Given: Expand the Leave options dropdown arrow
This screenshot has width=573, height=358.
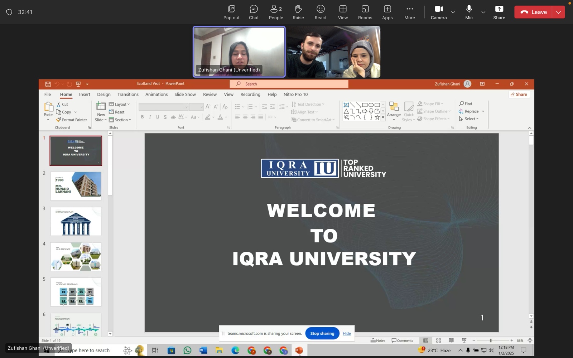Looking at the screenshot, I should click(558, 12).
